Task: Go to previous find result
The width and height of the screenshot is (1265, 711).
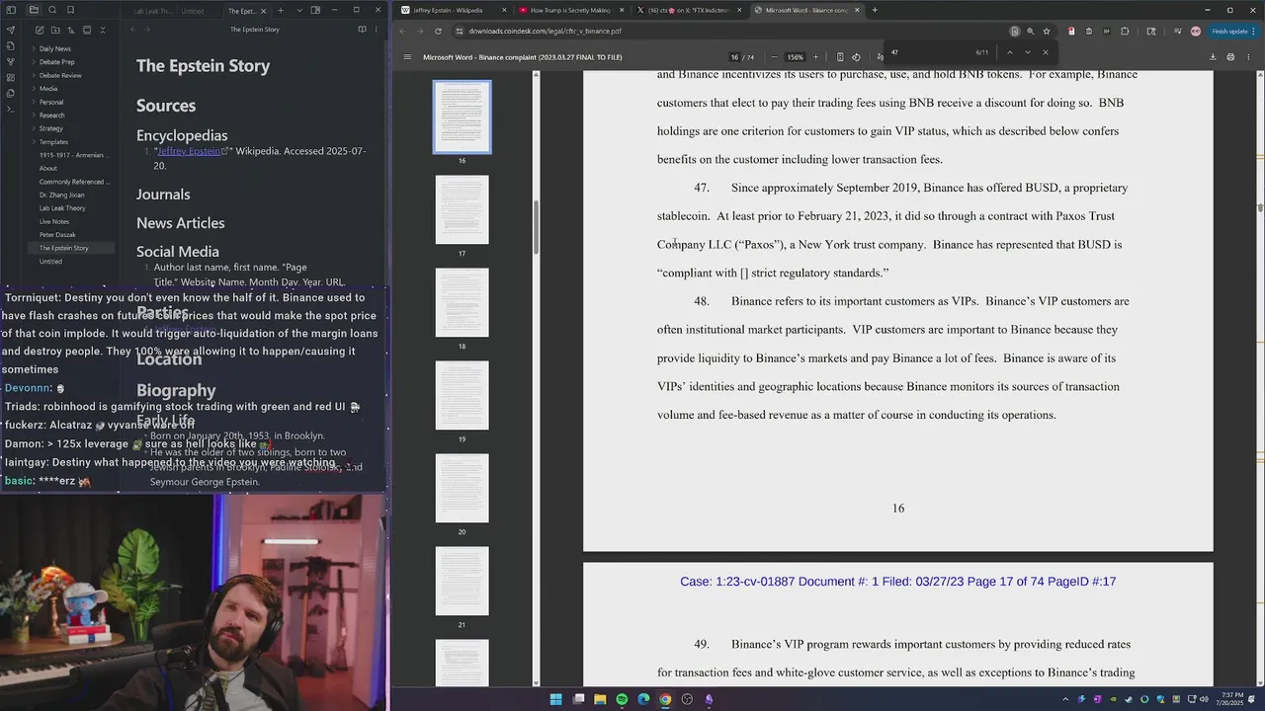Action: coord(1009,52)
